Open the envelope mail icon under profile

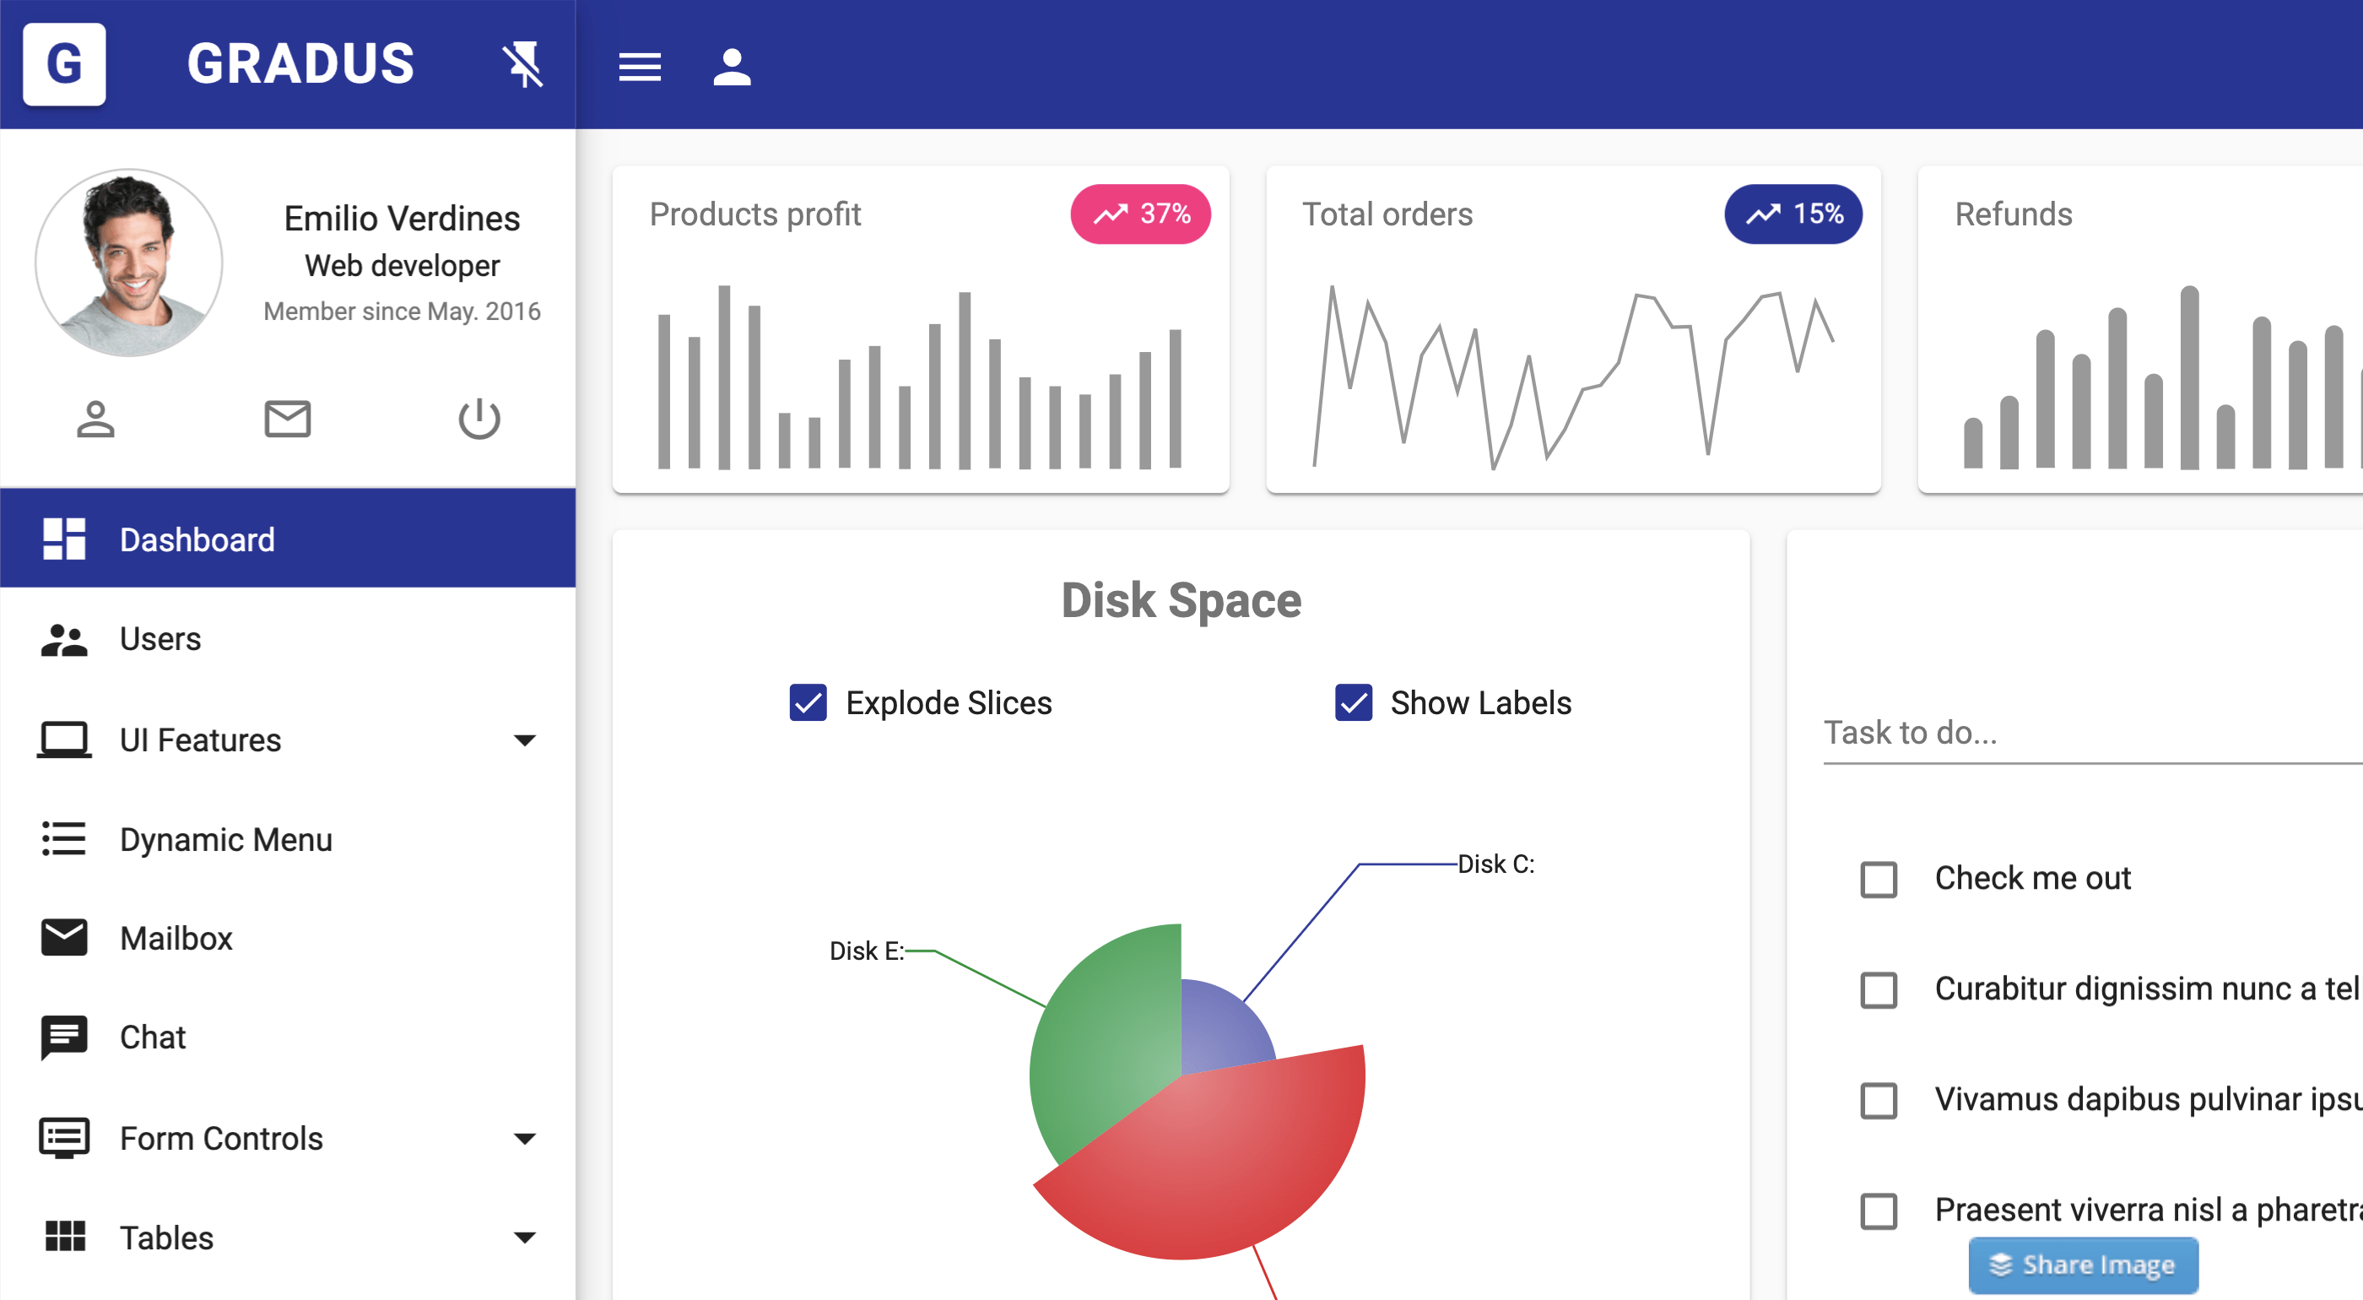point(287,420)
